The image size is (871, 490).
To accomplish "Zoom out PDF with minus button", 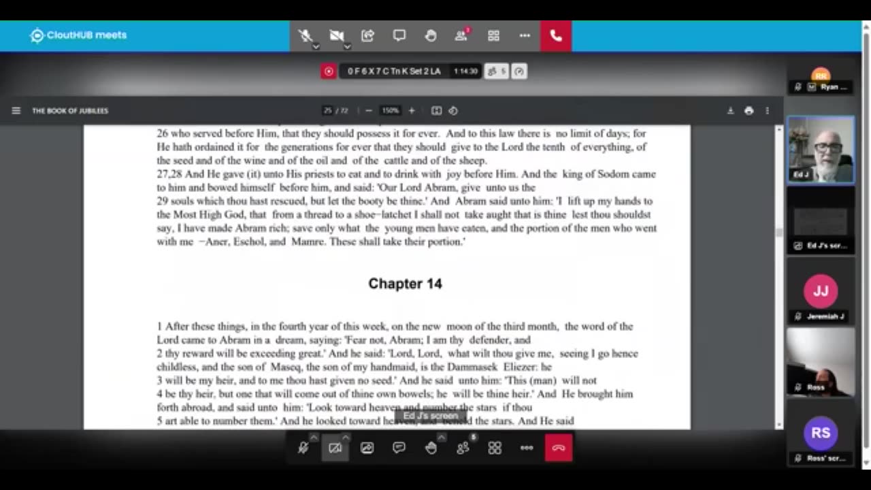I will pyautogui.click(x=369, y=110).
